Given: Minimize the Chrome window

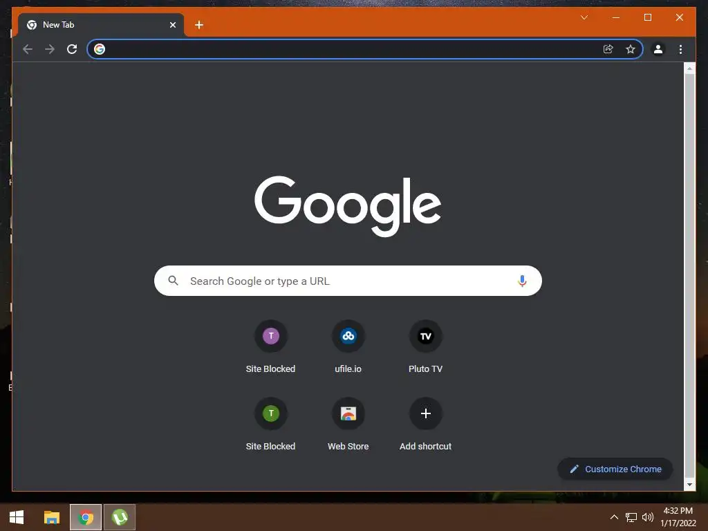Looking at the screenshot, I should (x=616, y=17).
